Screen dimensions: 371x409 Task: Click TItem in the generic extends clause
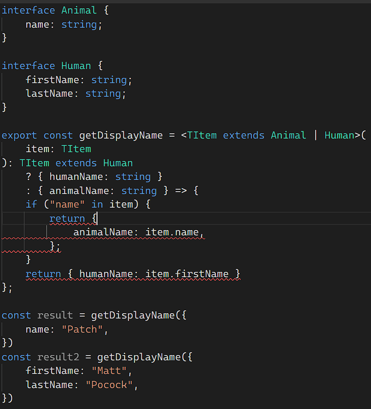[202, 135]
